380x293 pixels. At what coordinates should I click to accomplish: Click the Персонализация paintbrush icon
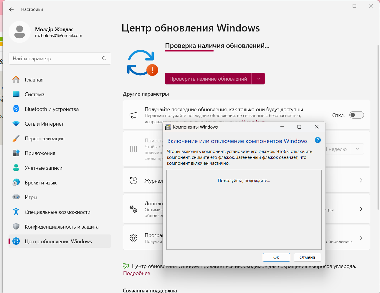point(16,138)
